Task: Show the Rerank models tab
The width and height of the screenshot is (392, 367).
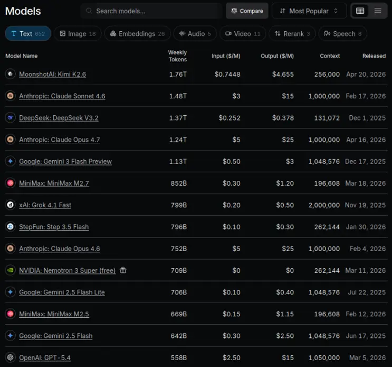Action: click(292, 34)
